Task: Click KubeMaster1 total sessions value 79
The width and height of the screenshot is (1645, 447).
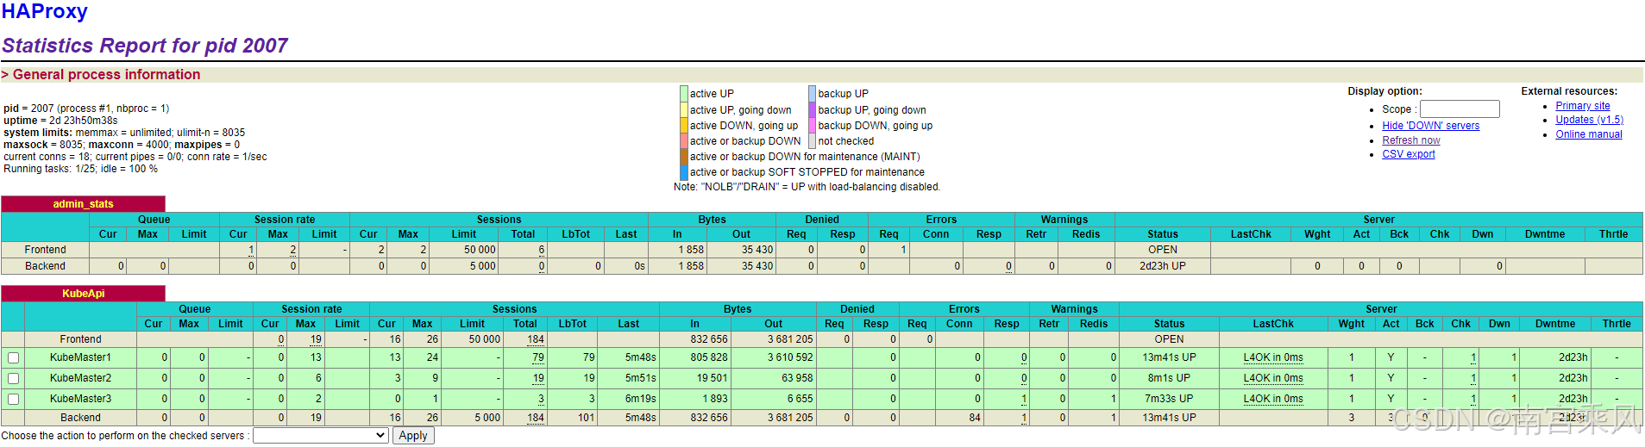Action: pos(538,357)
